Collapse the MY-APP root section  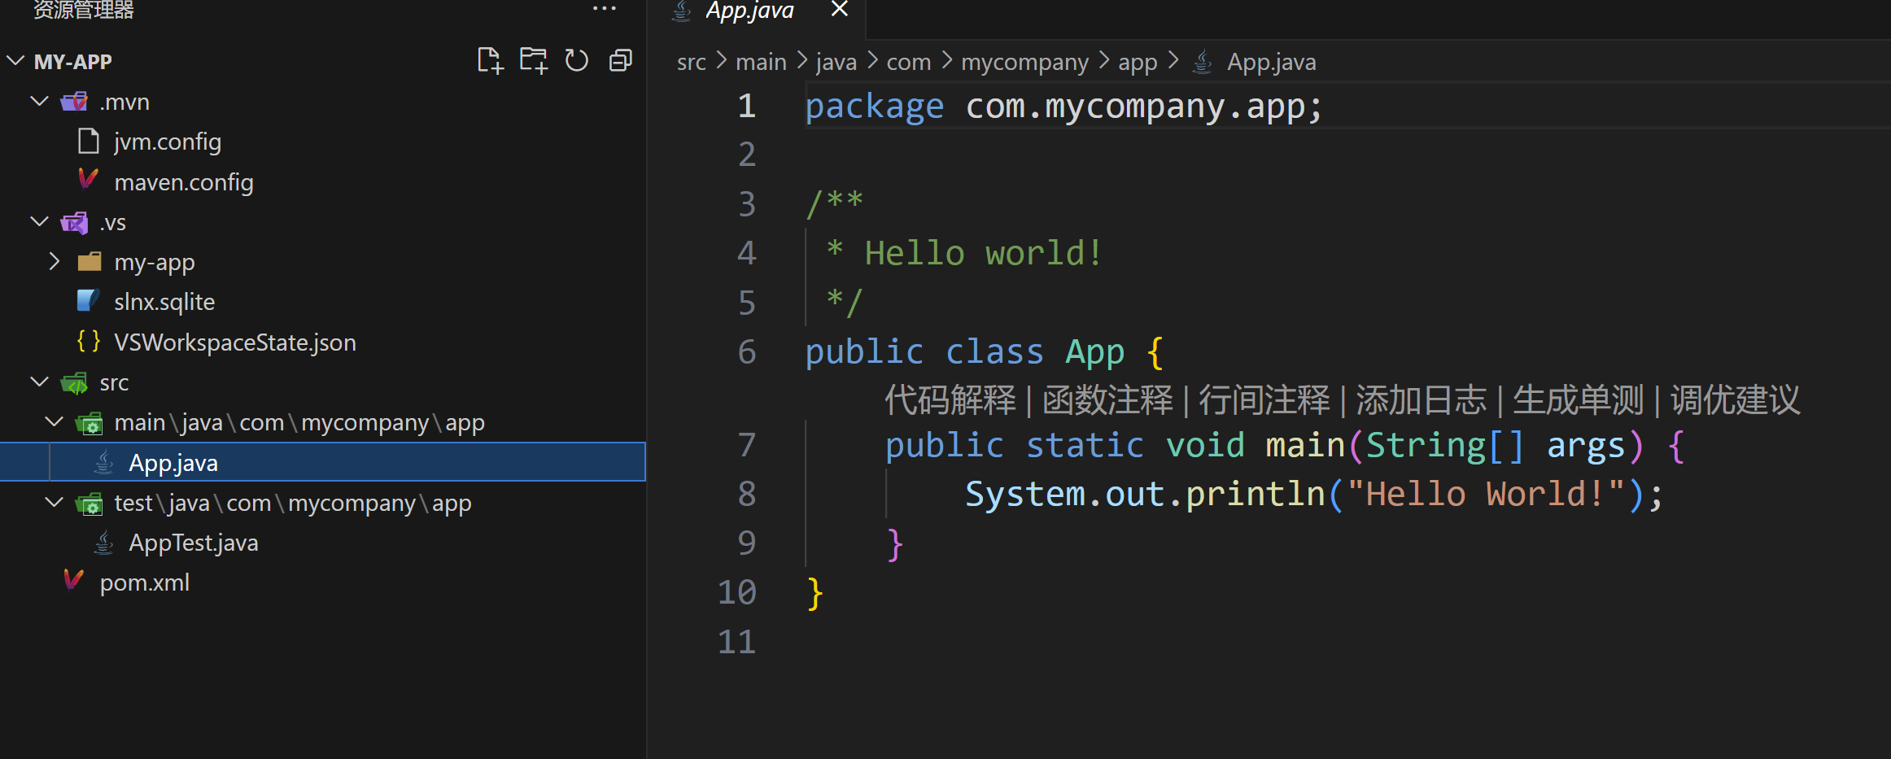(x=15, y=61)
